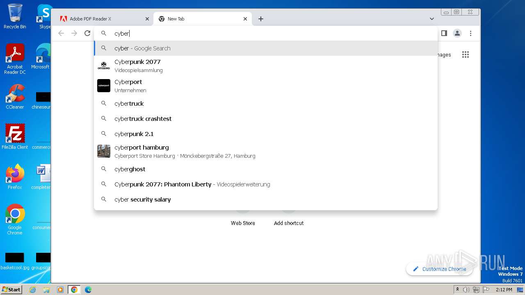Screen dimensions: 525x295
Task: Select the cyberghost suggestion
Action: (x=266, y=169)
